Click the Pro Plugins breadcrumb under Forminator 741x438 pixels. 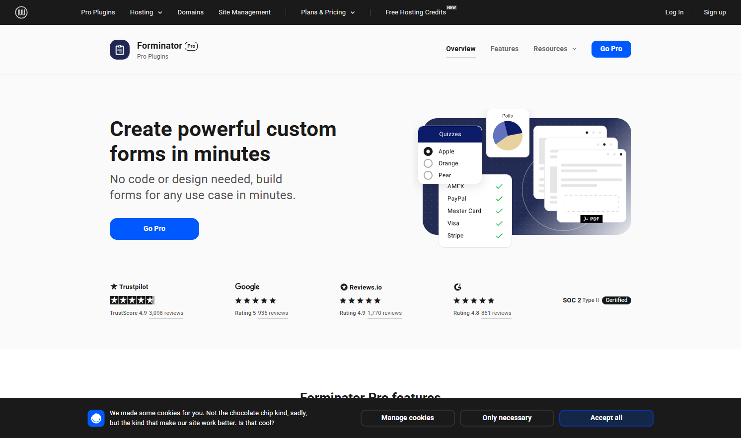click(x=152, y=57)
